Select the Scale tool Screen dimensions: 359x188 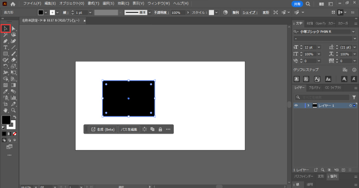pyautogui.click(x=13, y=66)
